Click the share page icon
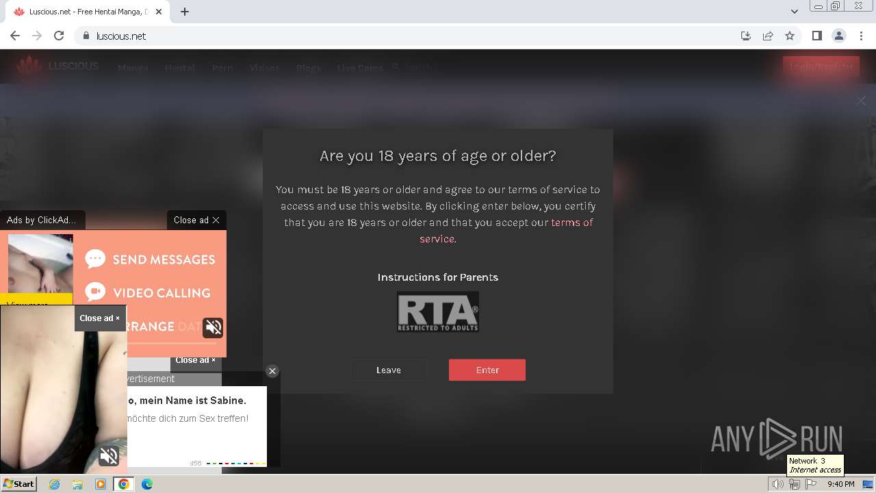Image resolution: width=876 pixels, height=493 pixels. 768,36
